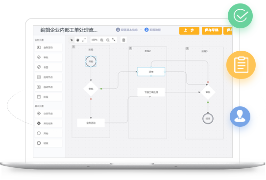
Task: Click the 100% zoom level indicator
Action: (x=95, y=40)
